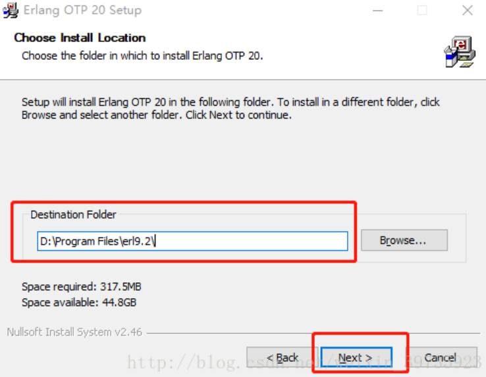
Task: Close the Erlang OTP 20 Setup window
Action: [x=467, y=10]
